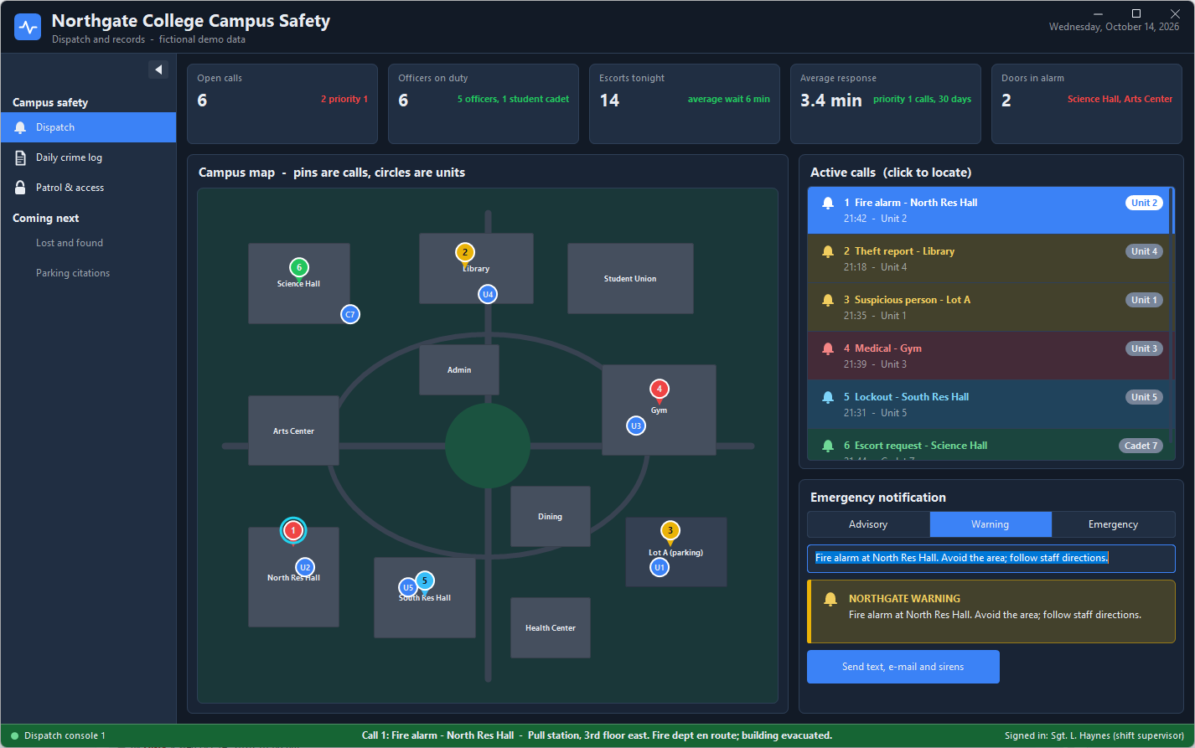
Task: Click the Student Union building on map
Action: (x=630, y=279)
